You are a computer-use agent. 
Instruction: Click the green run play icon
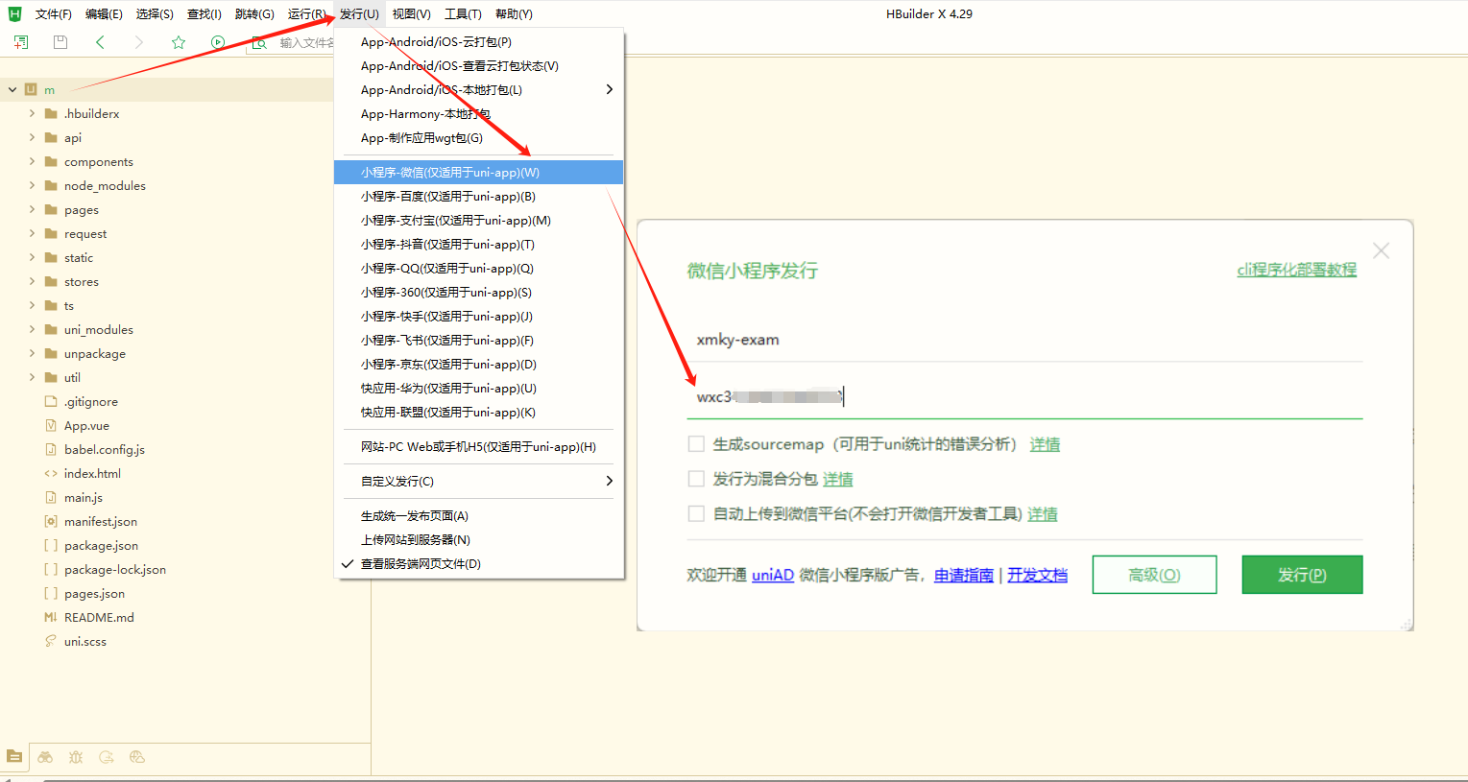tap(218, 42)
